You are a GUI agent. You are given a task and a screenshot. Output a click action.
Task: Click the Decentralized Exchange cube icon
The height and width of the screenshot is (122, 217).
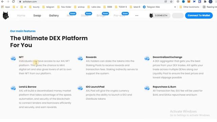147,58
